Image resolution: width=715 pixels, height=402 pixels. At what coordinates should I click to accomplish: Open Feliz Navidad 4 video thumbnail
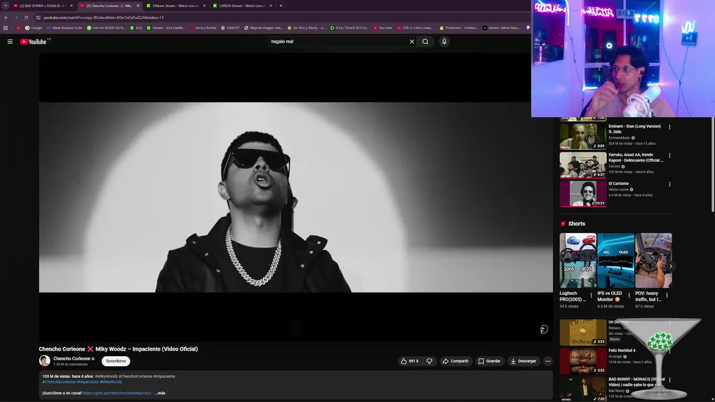(583, 361)
